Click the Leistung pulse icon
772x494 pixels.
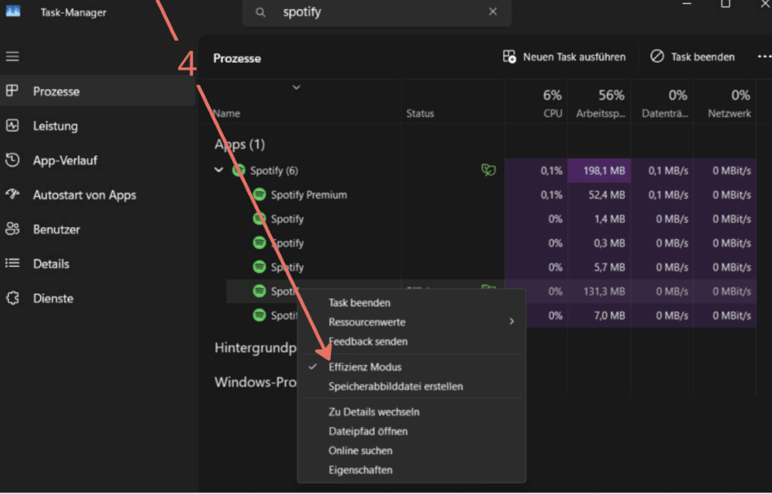pyautogui.click(x=12, y=126)
